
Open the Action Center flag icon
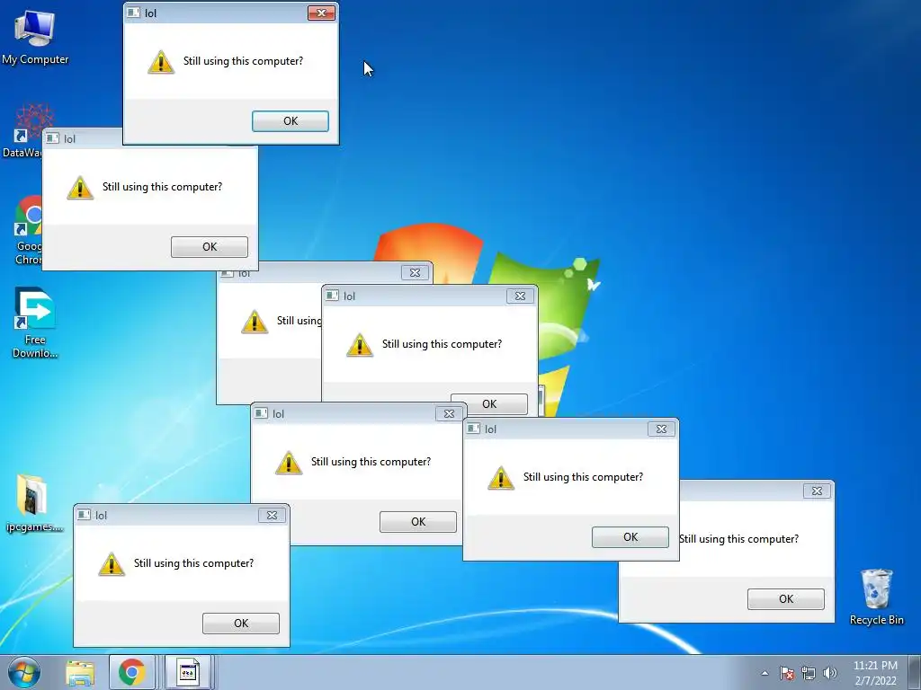tap(787, 673)
